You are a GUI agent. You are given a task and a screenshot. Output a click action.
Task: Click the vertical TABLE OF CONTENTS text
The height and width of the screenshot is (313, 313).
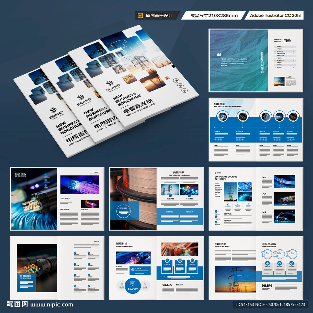[x=262, y=62]
